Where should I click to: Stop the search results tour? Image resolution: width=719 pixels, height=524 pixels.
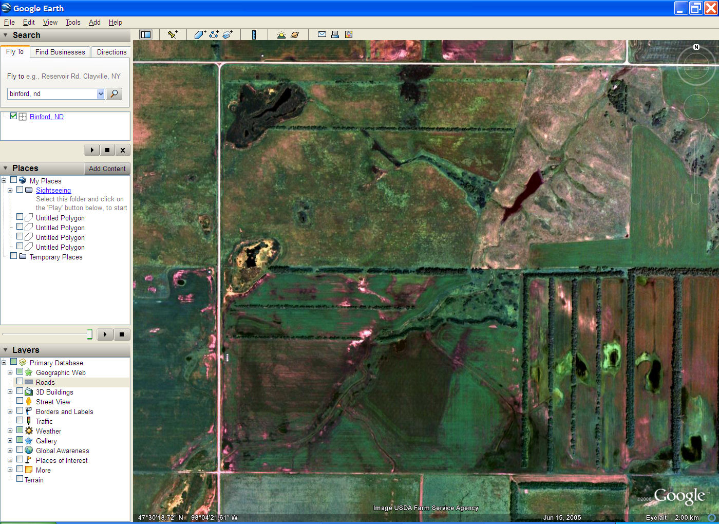tap(107, 150)
